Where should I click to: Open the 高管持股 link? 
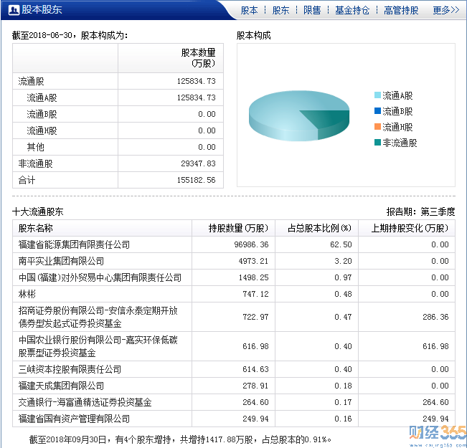pos(401,11)
